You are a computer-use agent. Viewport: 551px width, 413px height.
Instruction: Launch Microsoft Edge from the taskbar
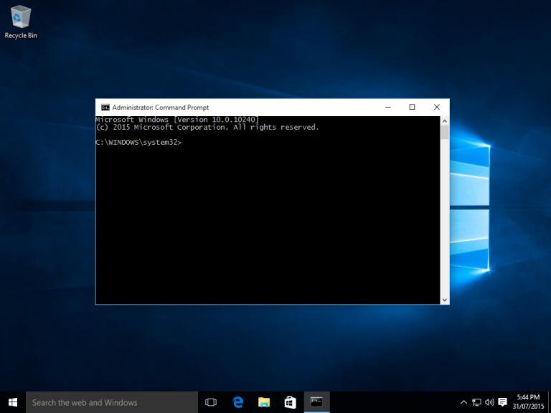point(237,402)
